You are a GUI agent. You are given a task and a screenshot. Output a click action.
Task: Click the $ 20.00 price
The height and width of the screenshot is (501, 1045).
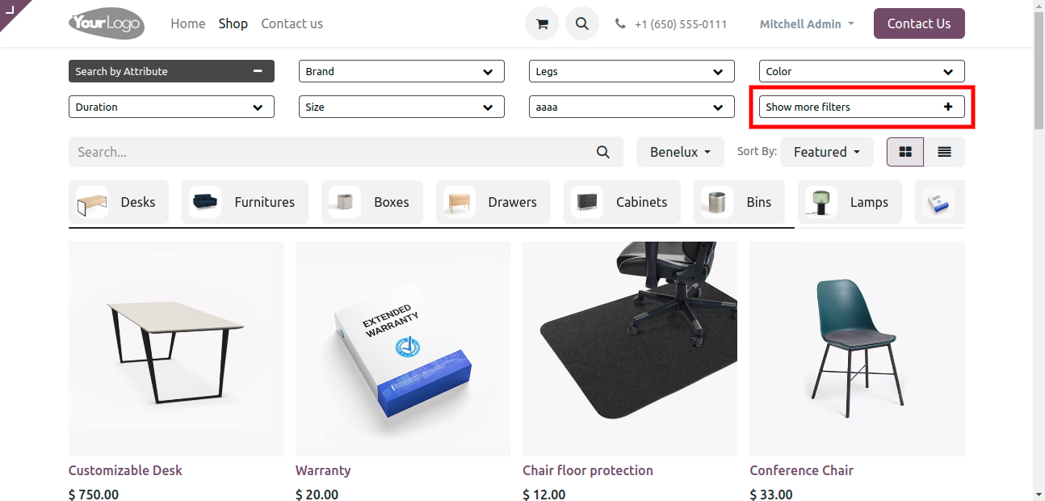[317, 494]
